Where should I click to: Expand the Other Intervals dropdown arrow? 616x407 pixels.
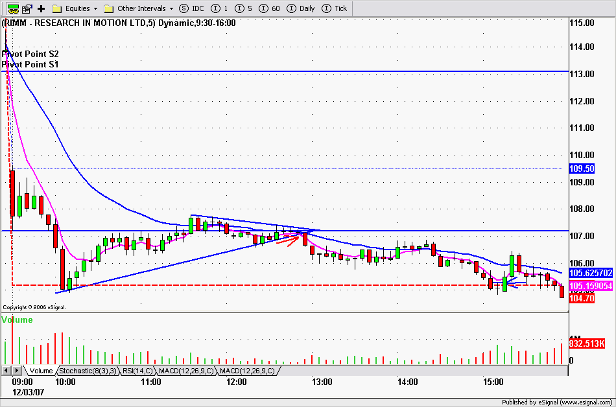(171, 8)
